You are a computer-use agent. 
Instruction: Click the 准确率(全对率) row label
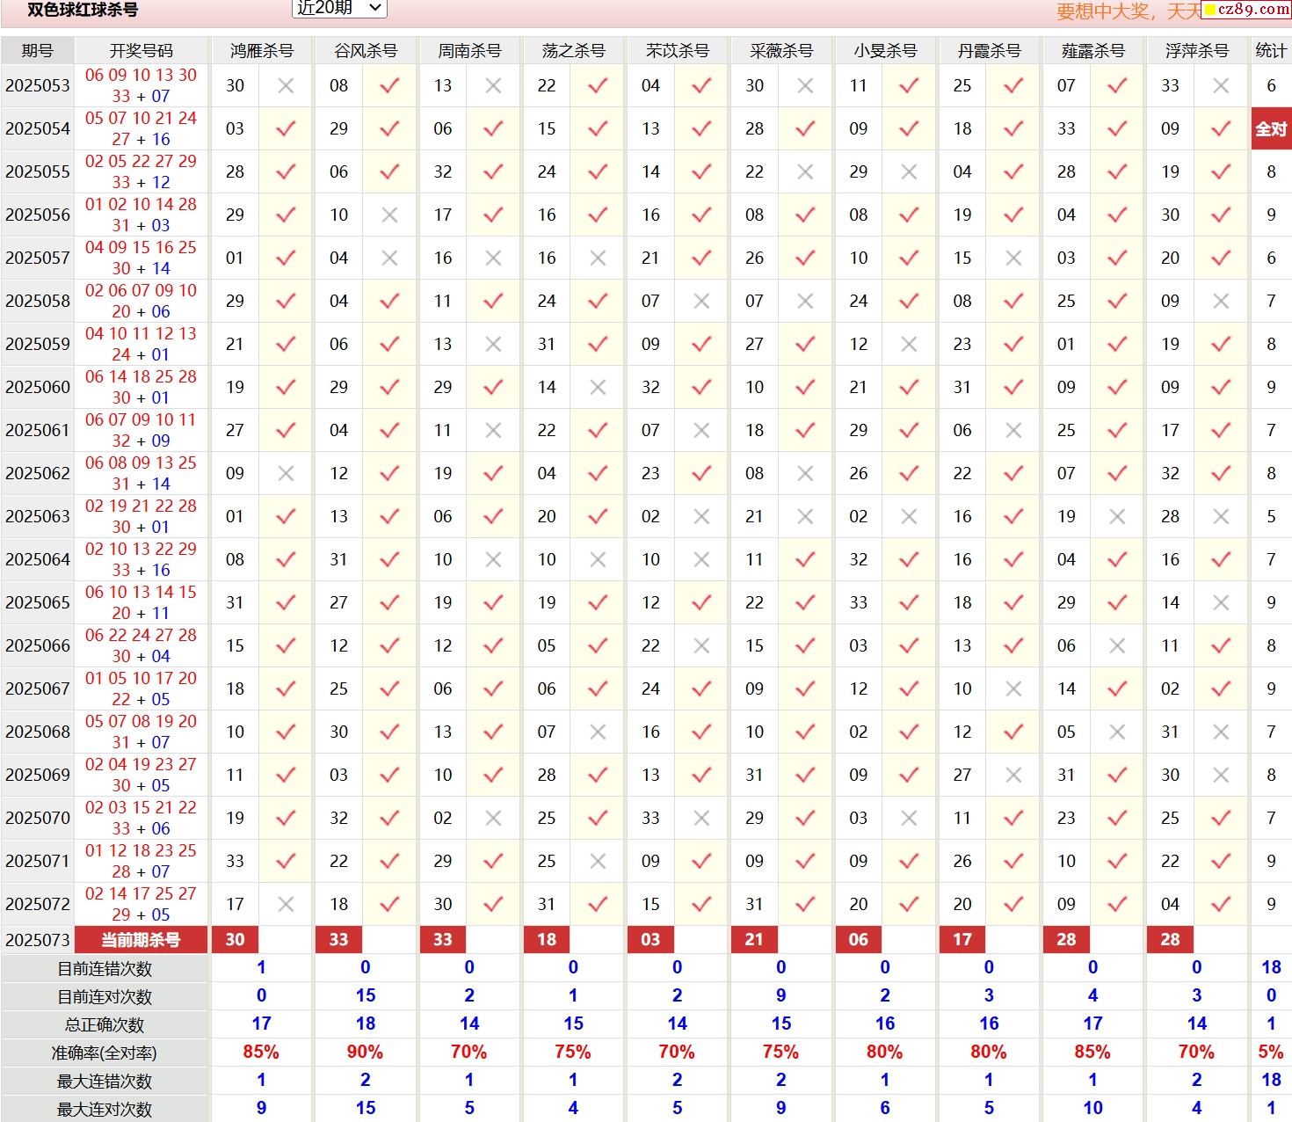105,1053
